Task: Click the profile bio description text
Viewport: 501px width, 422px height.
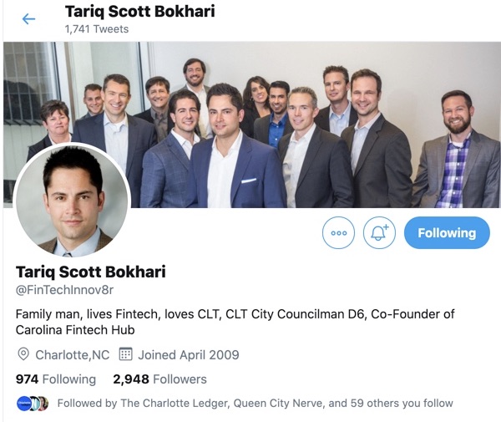Action: coord(235,322)
